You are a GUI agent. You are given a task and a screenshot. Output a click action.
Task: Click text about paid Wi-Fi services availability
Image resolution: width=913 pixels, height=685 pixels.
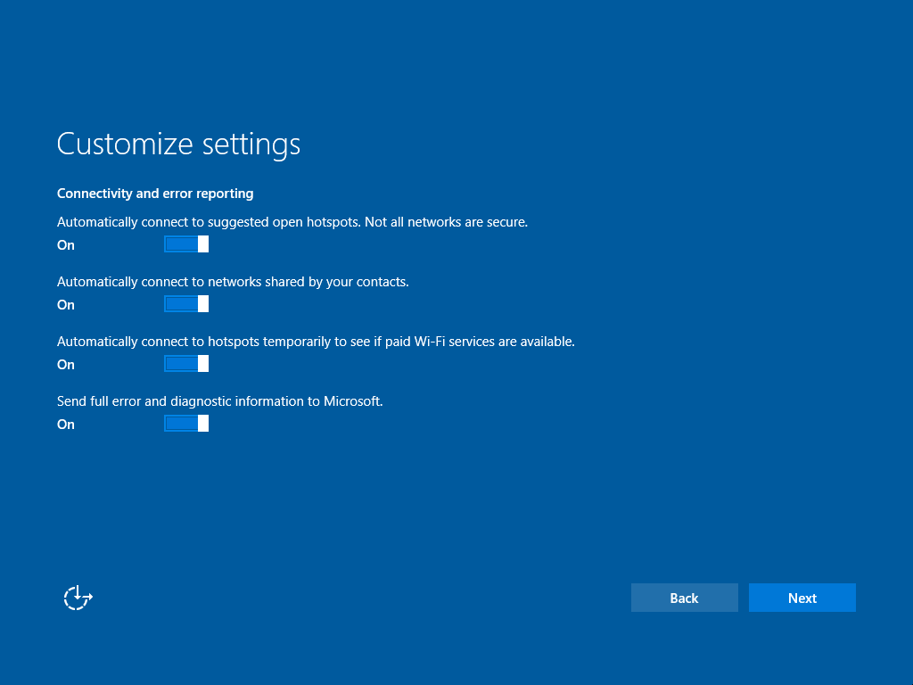point(316,342)
